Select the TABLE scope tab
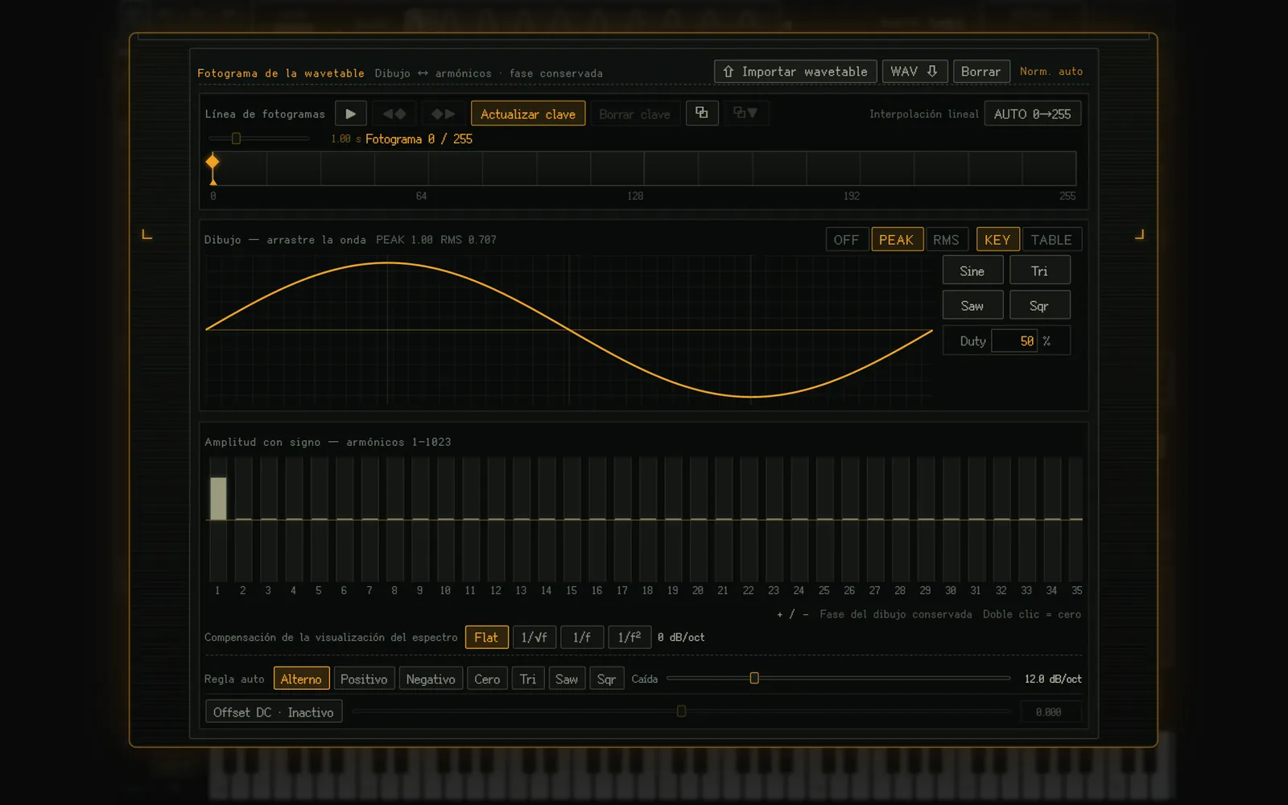Image resolution: width=1288 pixels, height=805 pixels. (1051, 240)
